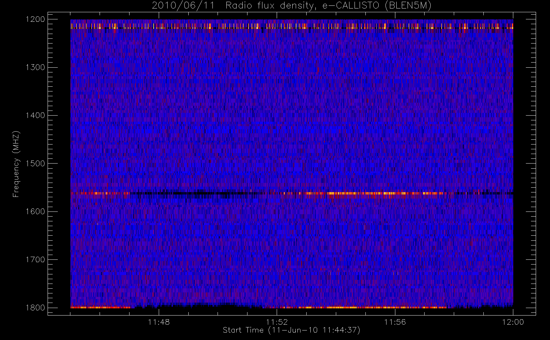Click the 12:00 time tick label
The image size is (550, 340).
pyautogui.click(x=513, y=322)
